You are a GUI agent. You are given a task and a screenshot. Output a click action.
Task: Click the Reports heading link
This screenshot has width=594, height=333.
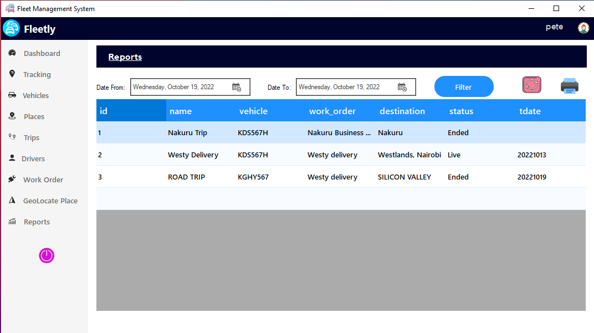coord(125,57)
